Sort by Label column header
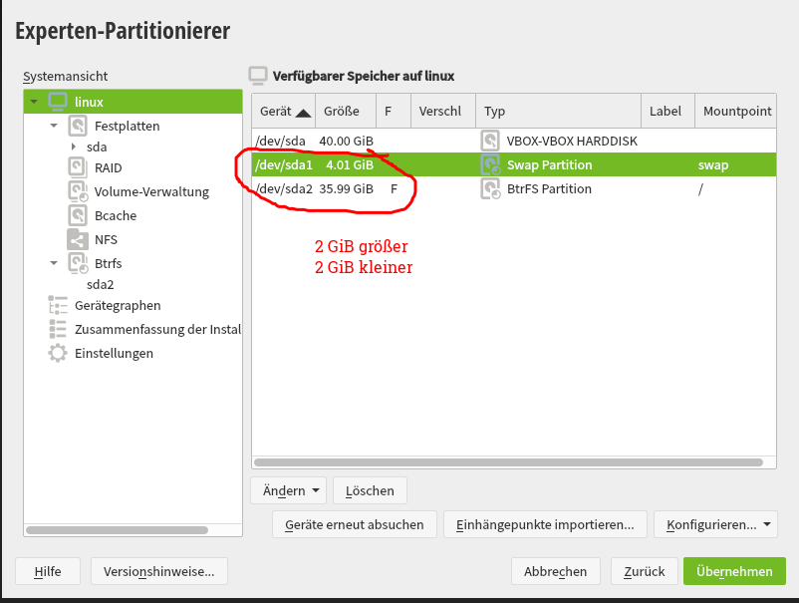799x603 pixels. 668,111
